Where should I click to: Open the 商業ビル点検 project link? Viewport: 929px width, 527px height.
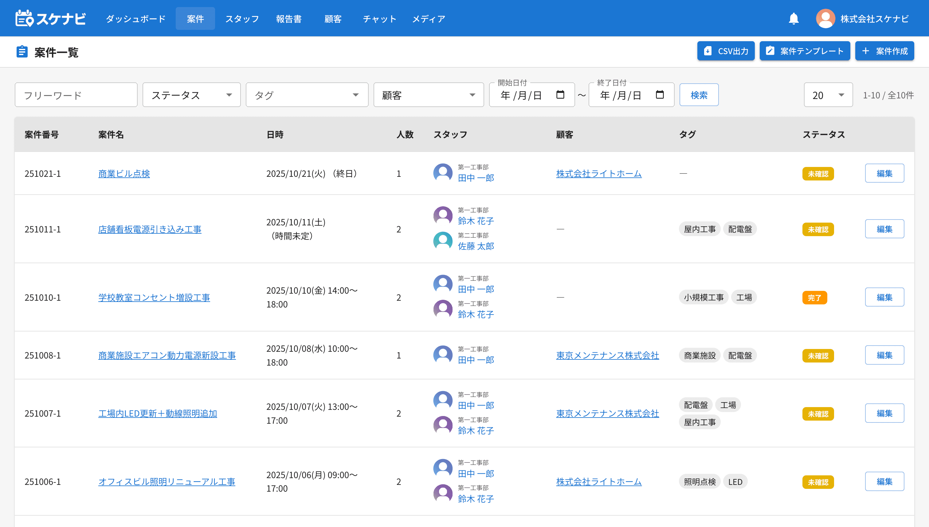tap(124, 174)
